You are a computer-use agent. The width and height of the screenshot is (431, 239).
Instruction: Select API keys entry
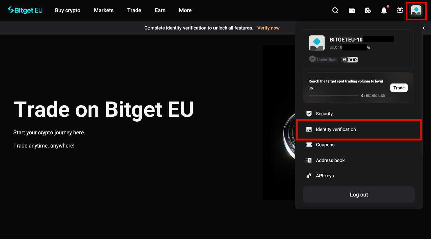pos(359,176)
